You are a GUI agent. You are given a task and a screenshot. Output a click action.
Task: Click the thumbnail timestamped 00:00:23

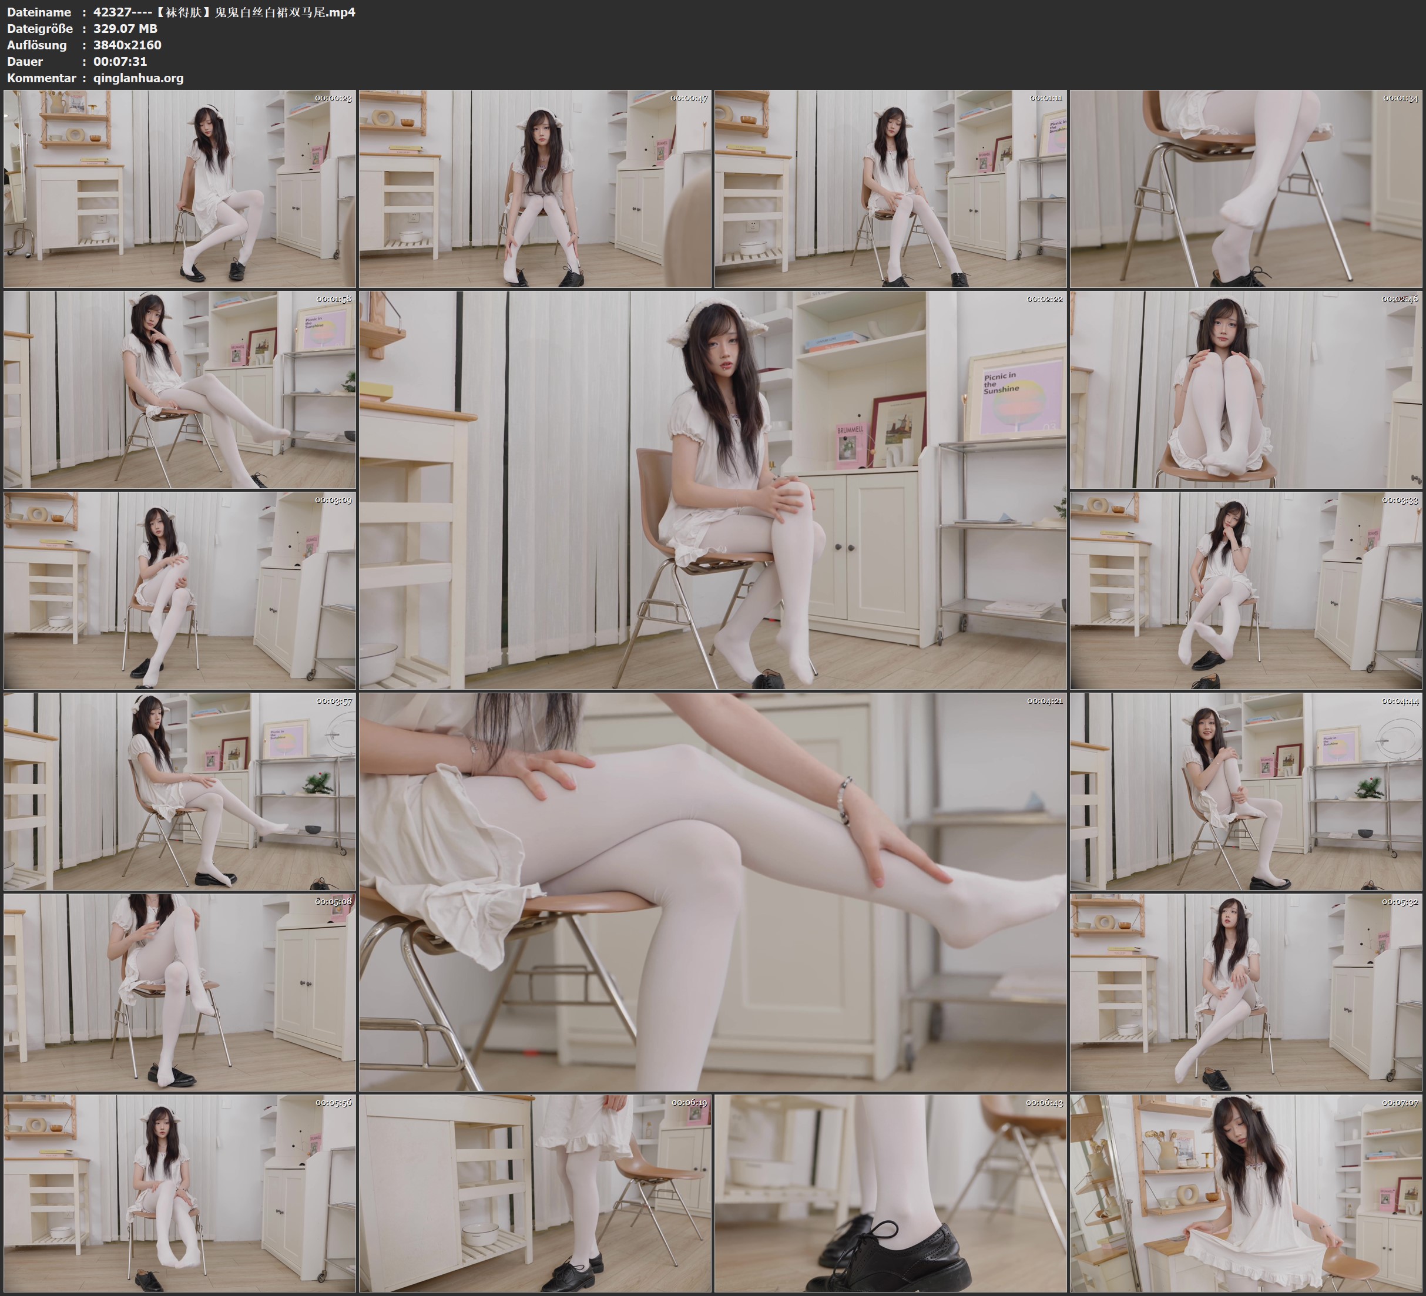coord(180,189)
